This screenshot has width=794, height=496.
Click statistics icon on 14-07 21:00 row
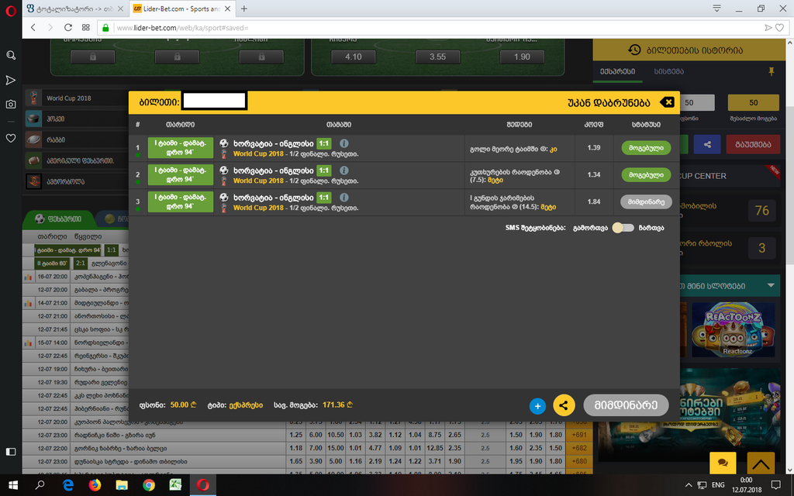pos(28,303)
